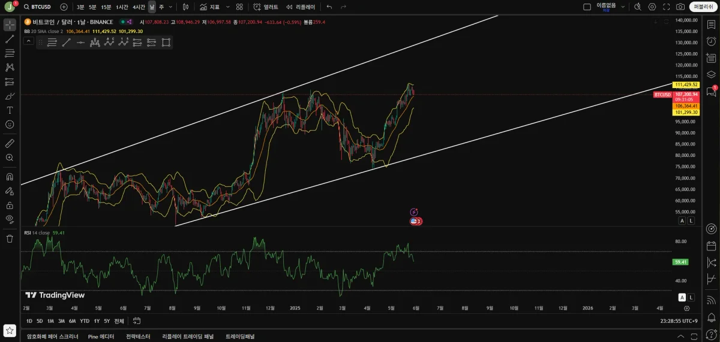The height and width of the screenshot is (342, 720).
Task: Toggle log scale L on RSI pane
Action: [x=691, y=297]
